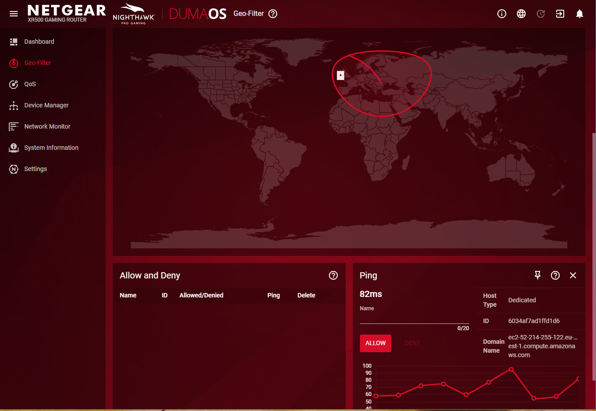The image size is (596, 411).
Task: Click the Geo-Filter help question mark icon
Action: click(x=273, y=14)
